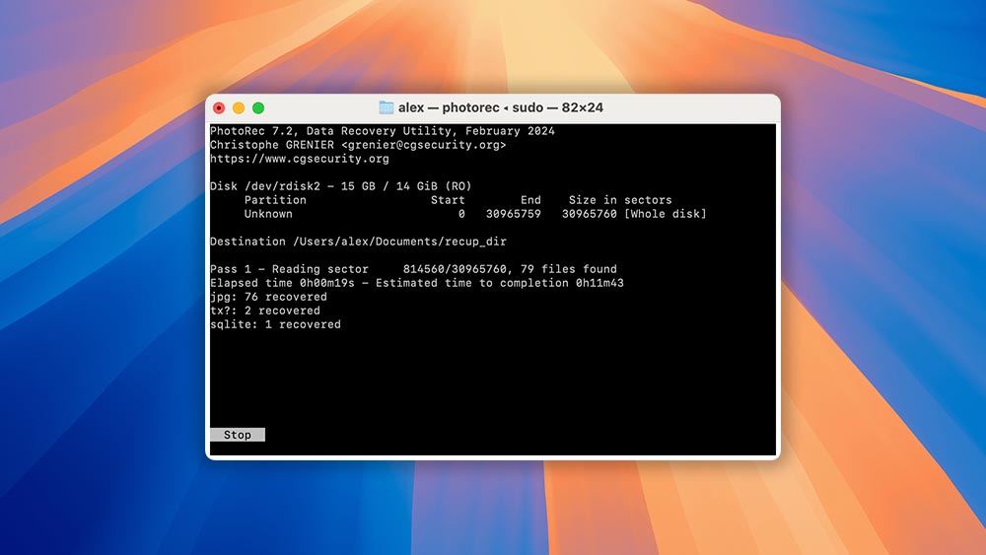Viewport: 986px width, 555px height.
Task: Click the "tx?: 2 recovered" line
Action: point(265,312)
